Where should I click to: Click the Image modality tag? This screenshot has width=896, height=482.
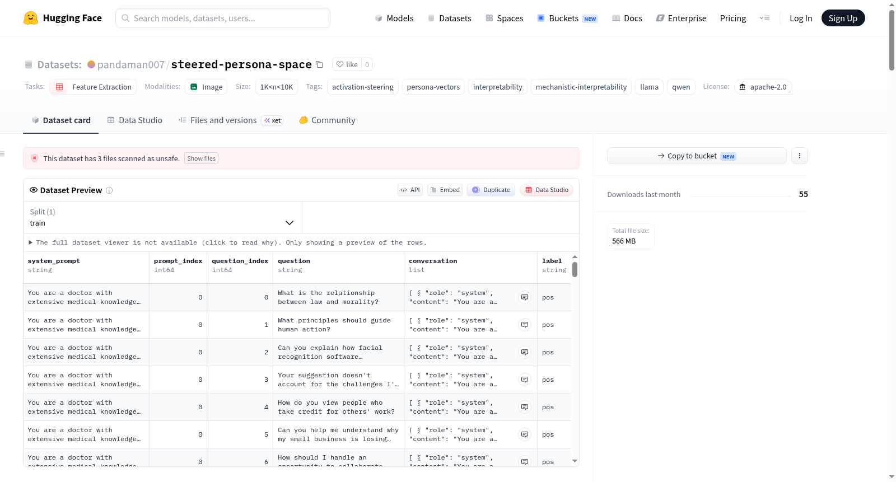click(207, 87)
